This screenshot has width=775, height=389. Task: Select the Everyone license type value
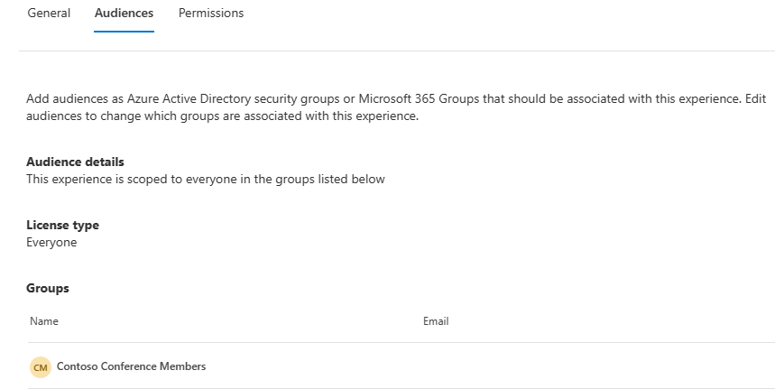pyautogui.click(x=51, y=242)
